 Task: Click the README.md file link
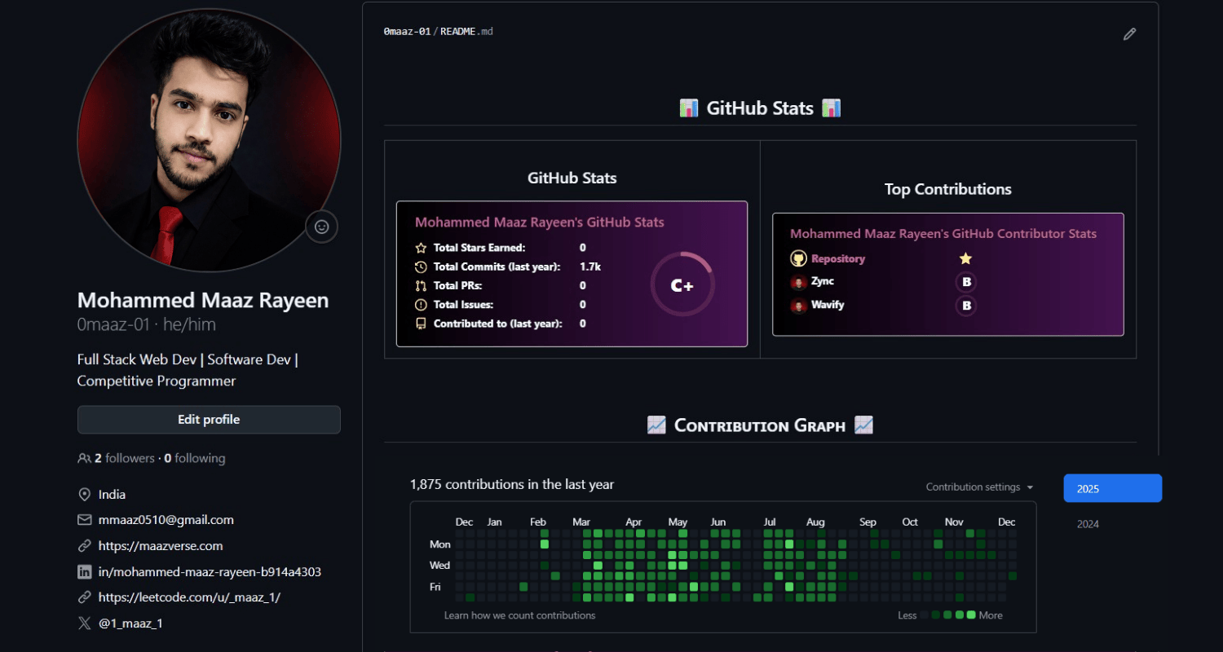(x=466, y=32)
